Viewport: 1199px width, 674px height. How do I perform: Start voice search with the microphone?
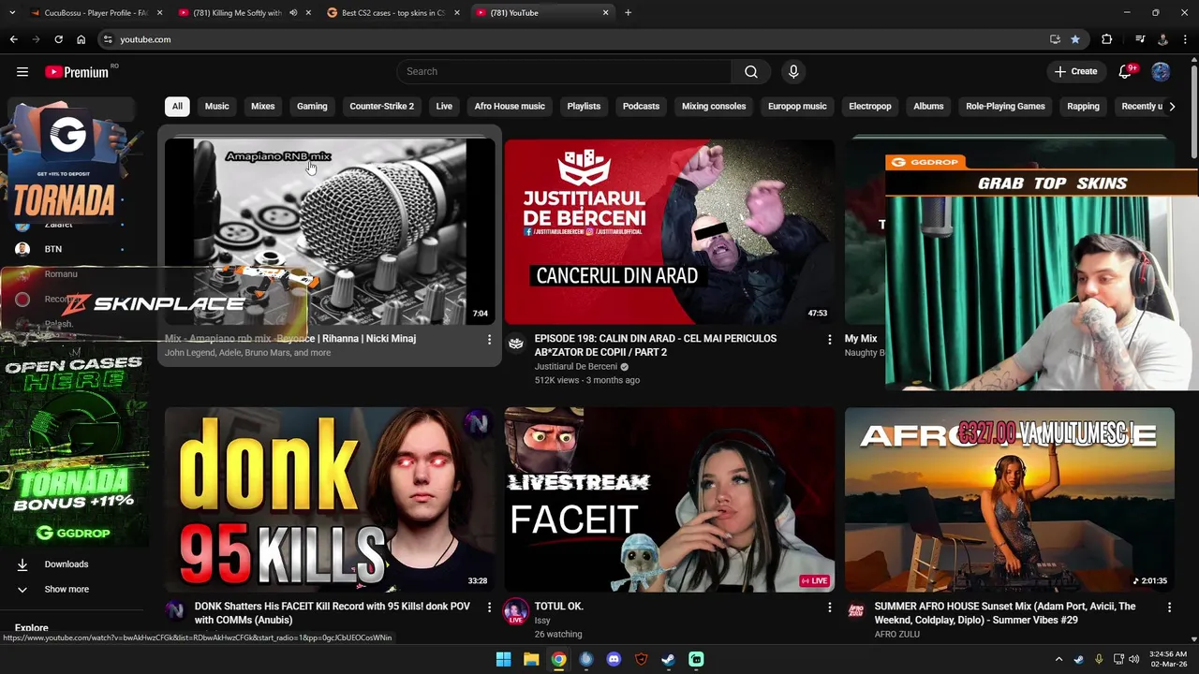coord(793,72)
